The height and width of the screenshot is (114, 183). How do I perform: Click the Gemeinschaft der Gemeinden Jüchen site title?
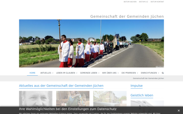[127, 16]
